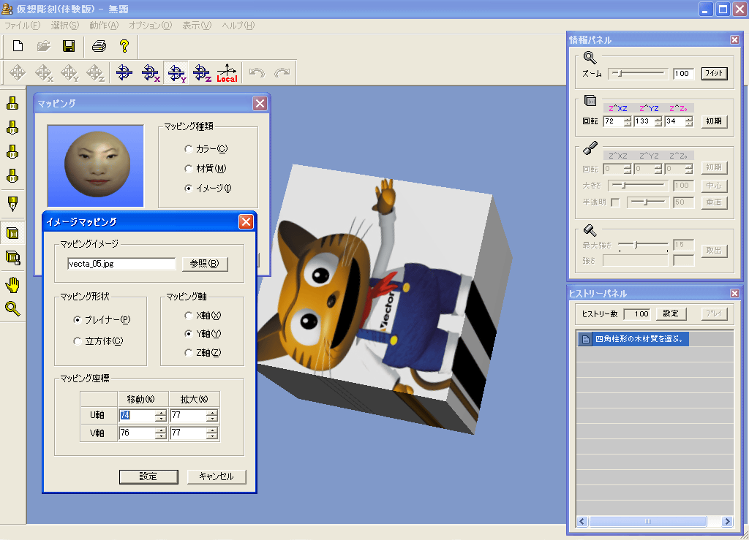Click the grayed move all-axes tool icon
The width and height of the screenshot is (749, 540).
pyautogui.click(x=18, y=72)
